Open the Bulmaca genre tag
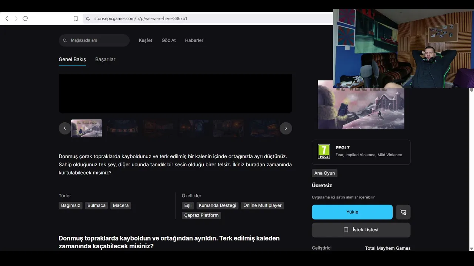Image resolution: width=474 pixels, height=266 pixels. (97, 205)
